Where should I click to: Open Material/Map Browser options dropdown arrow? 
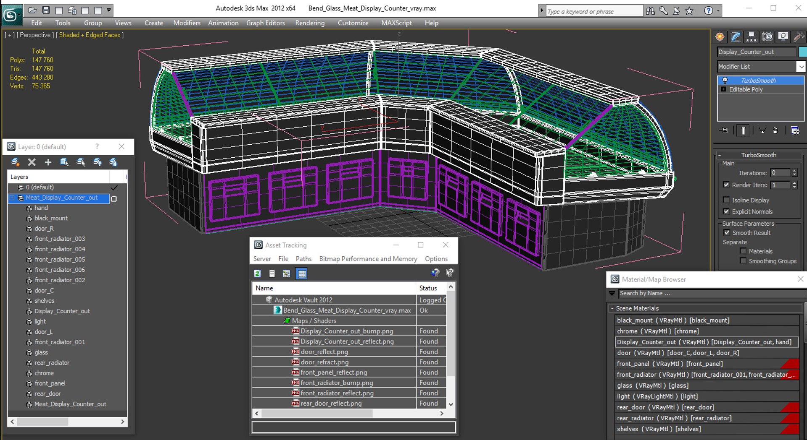(612, 293)
